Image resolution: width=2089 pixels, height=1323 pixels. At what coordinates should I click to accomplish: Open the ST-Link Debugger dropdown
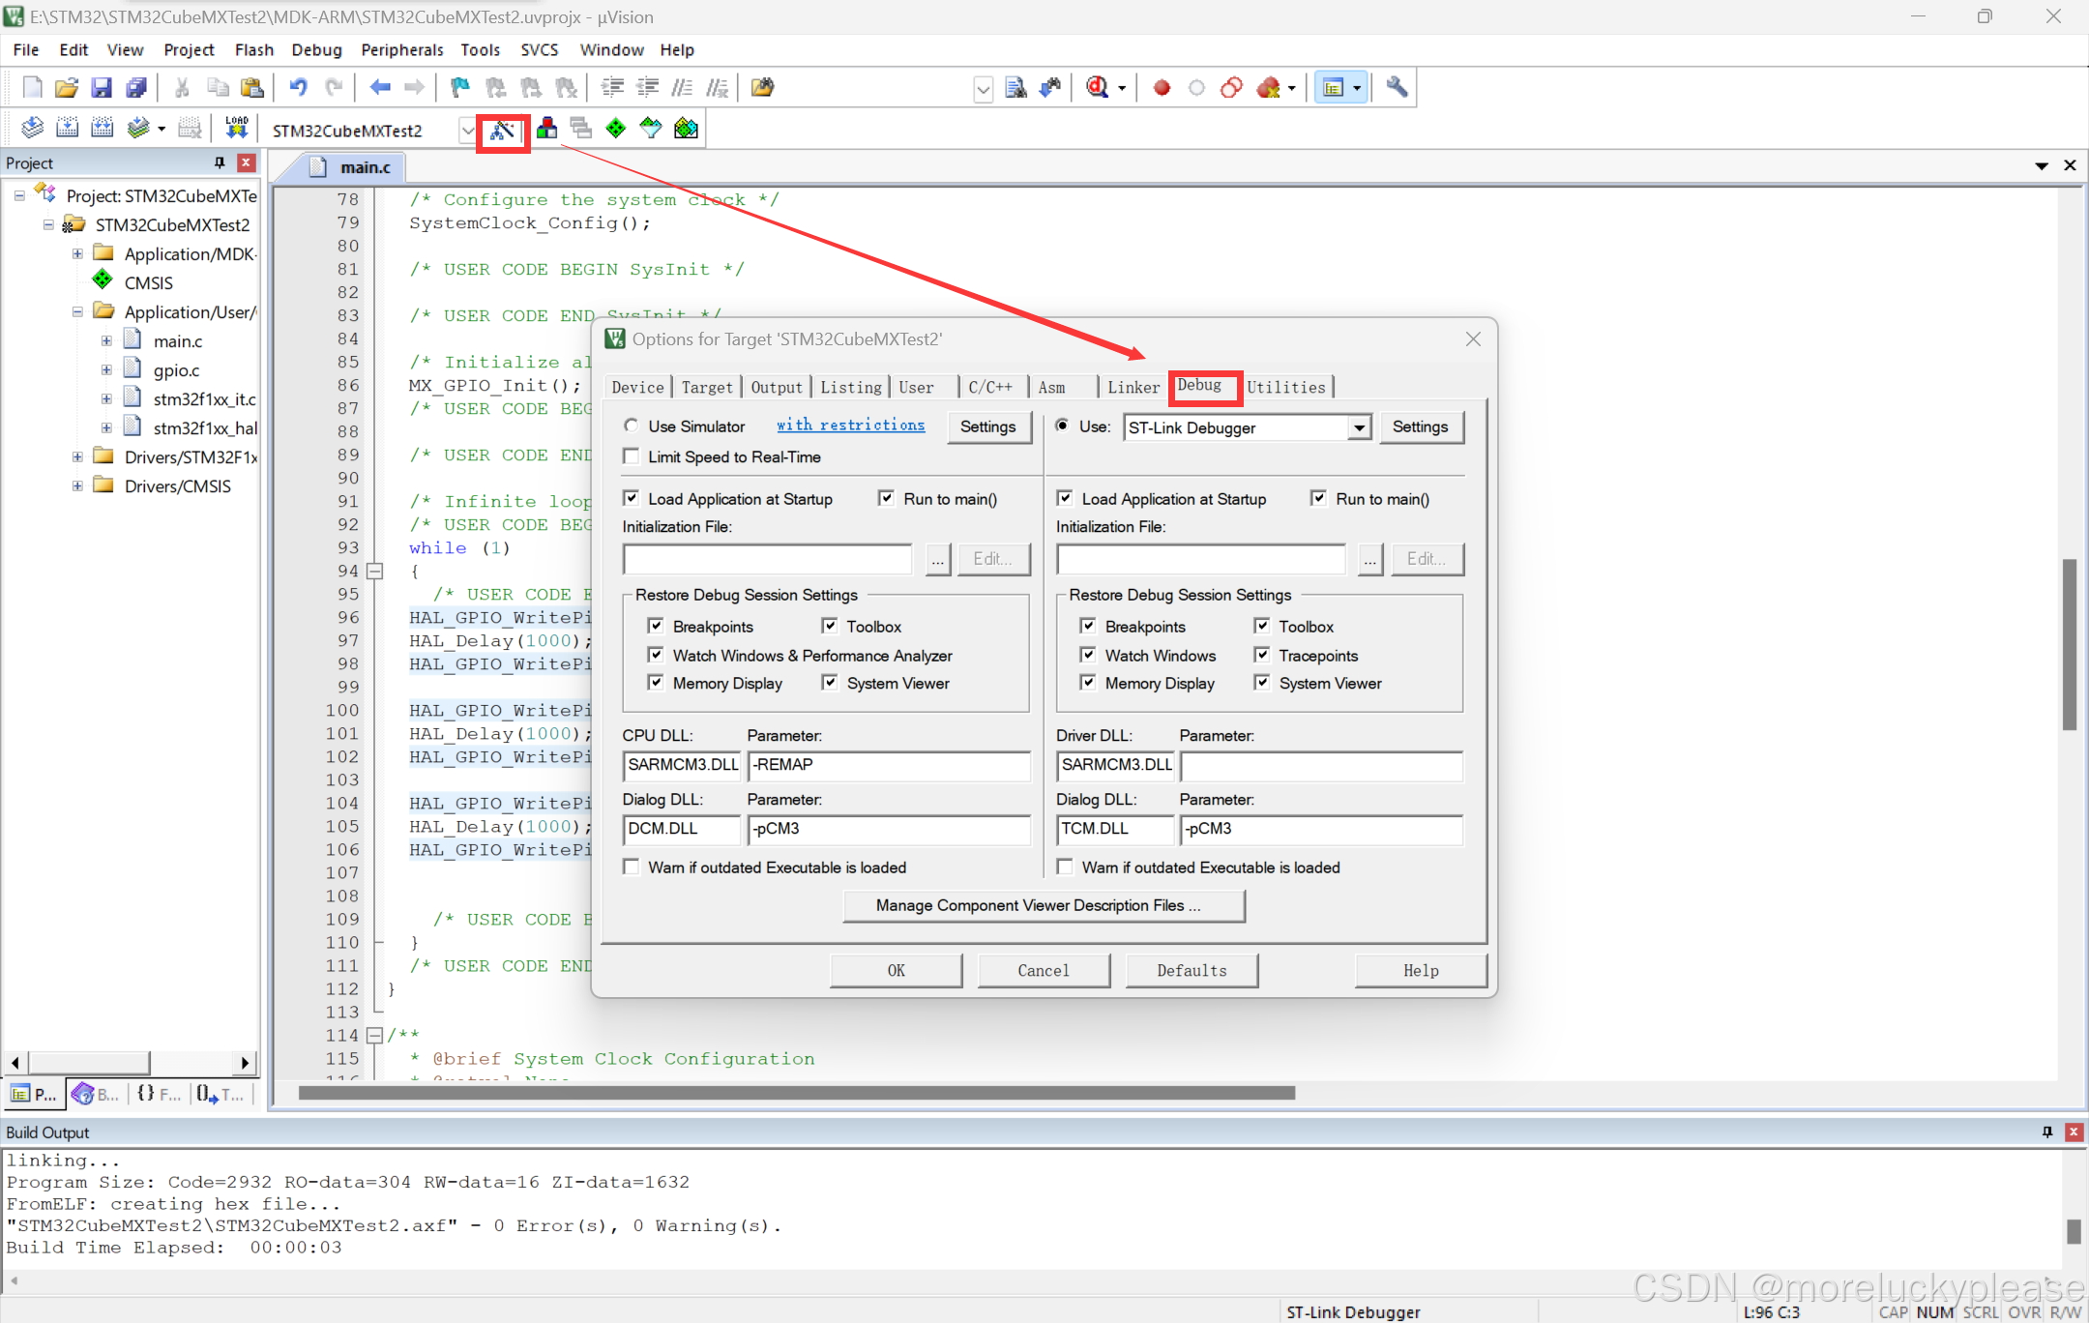click(1359, 427)
